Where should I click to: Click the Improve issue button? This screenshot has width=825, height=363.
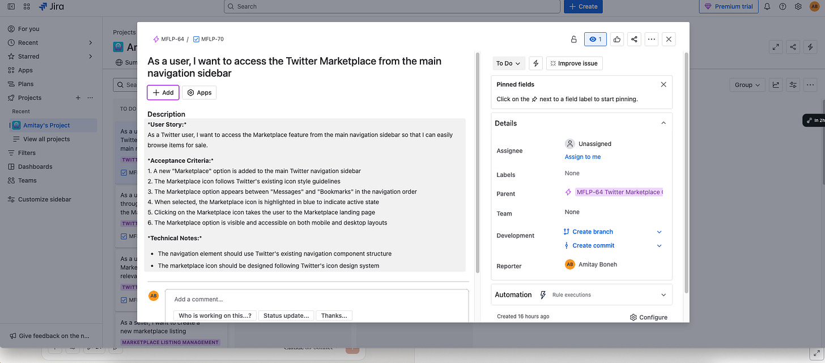[x=574, y=63]
